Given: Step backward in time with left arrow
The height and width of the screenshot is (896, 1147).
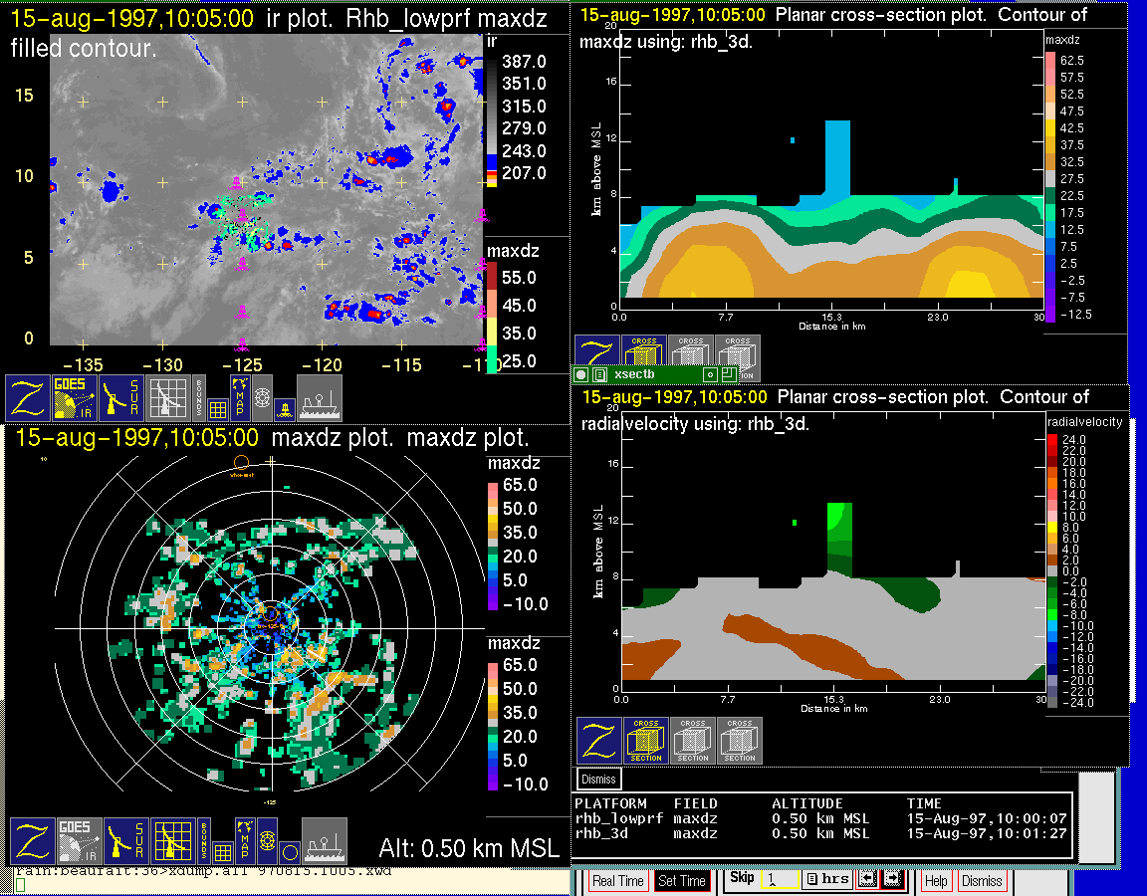Looking at the screenshot, I should click(866, 879).
